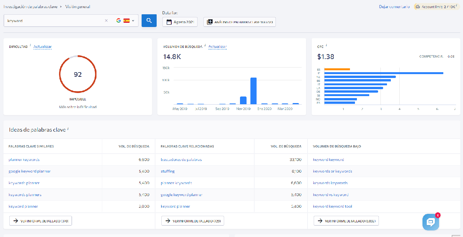Open detailed report for similar keywords (370)

tap(41, 221)
